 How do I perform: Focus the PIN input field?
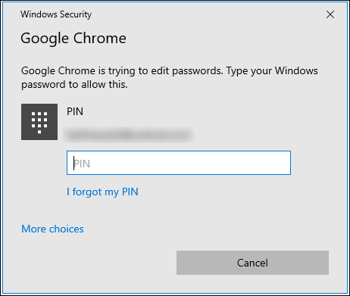tap(179, 163)
